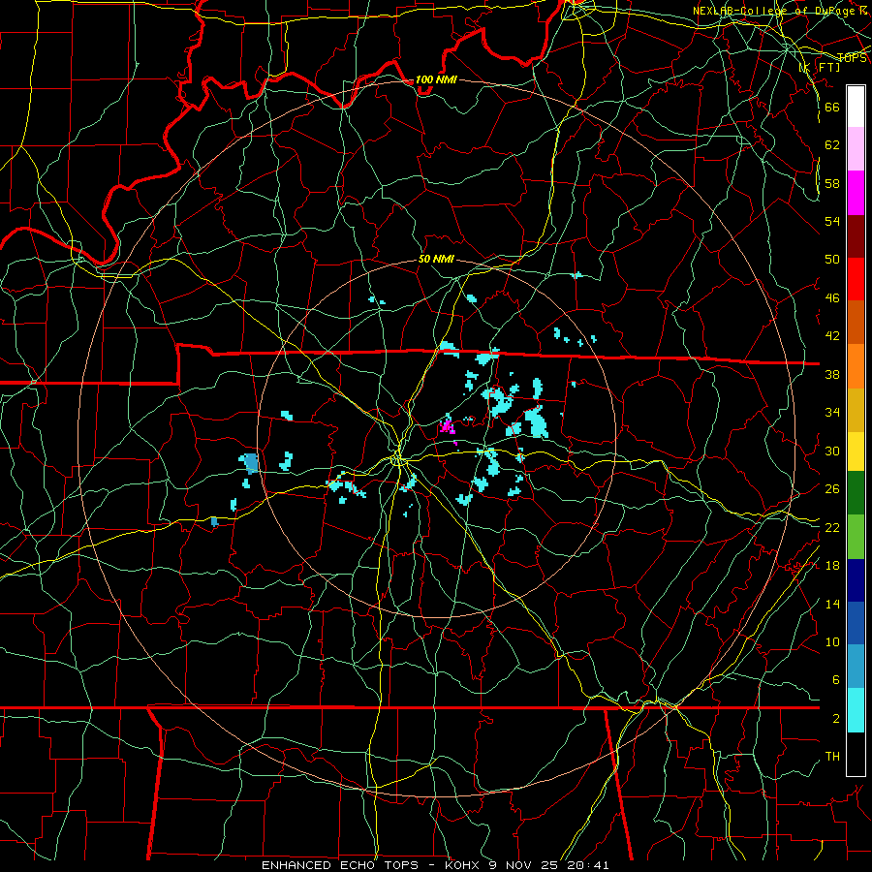Click the legend value '18'
The width and height of the screenshot is (872, 872).
832,566
